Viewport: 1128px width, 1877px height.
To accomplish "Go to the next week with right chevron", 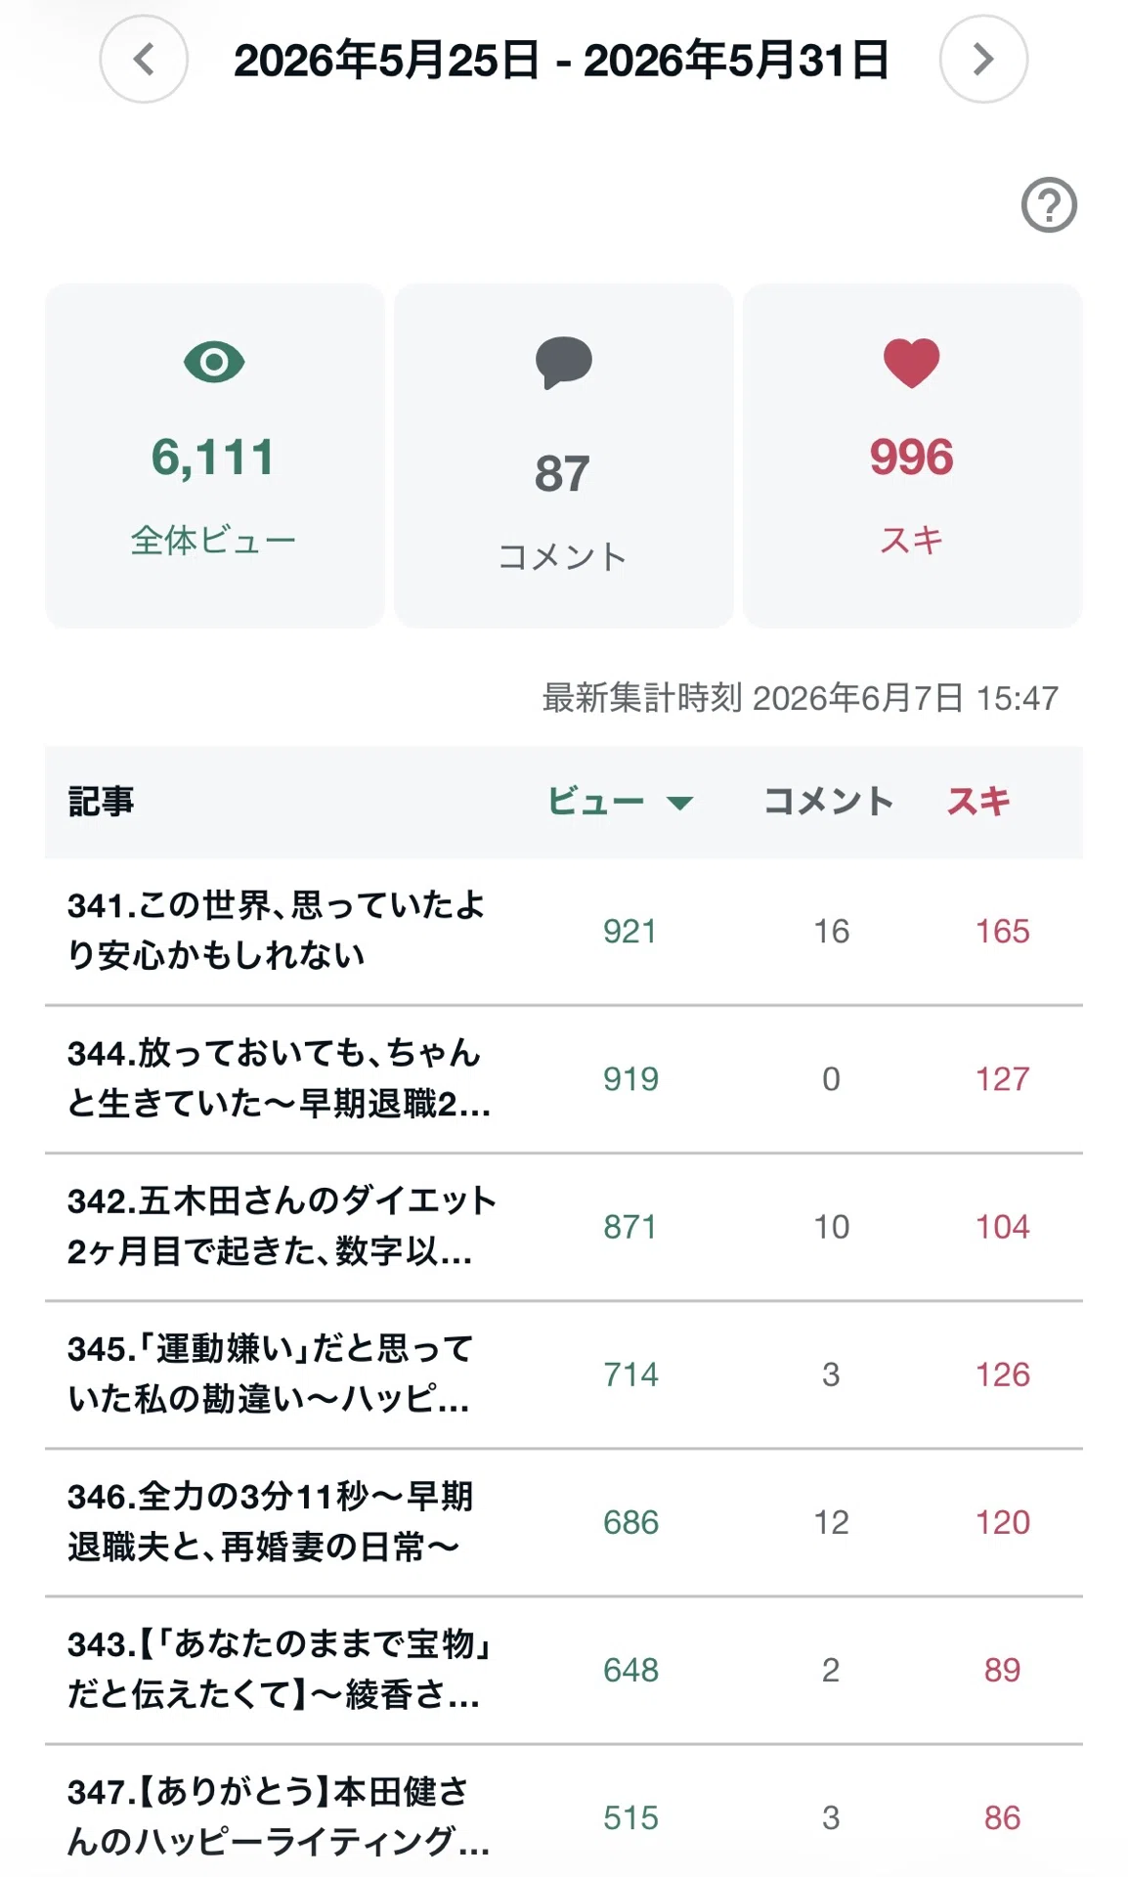I will pyautogui.click(x=983, y=60).
